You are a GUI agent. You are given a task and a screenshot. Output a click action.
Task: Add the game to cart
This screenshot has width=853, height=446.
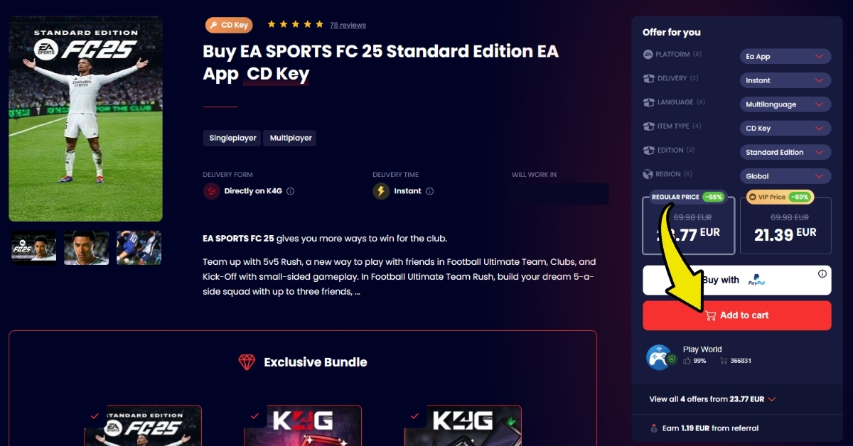(x=737, y=315)
